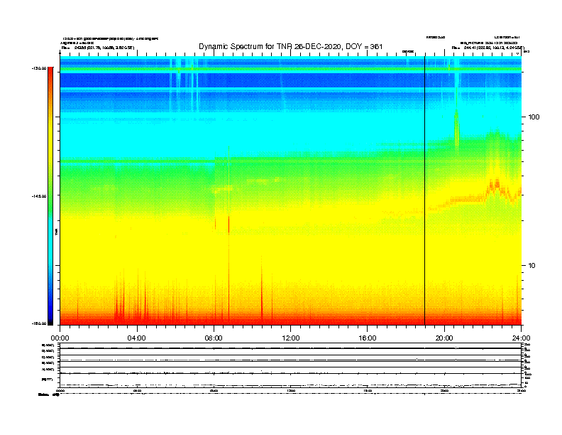Screen dimensions: 562x435
Task: Click the -130.00 colorbar label
Action: point(39,68)
